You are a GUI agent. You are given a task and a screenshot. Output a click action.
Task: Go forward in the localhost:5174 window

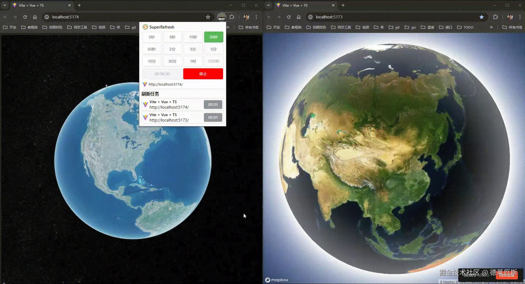(x=15, y=17)
